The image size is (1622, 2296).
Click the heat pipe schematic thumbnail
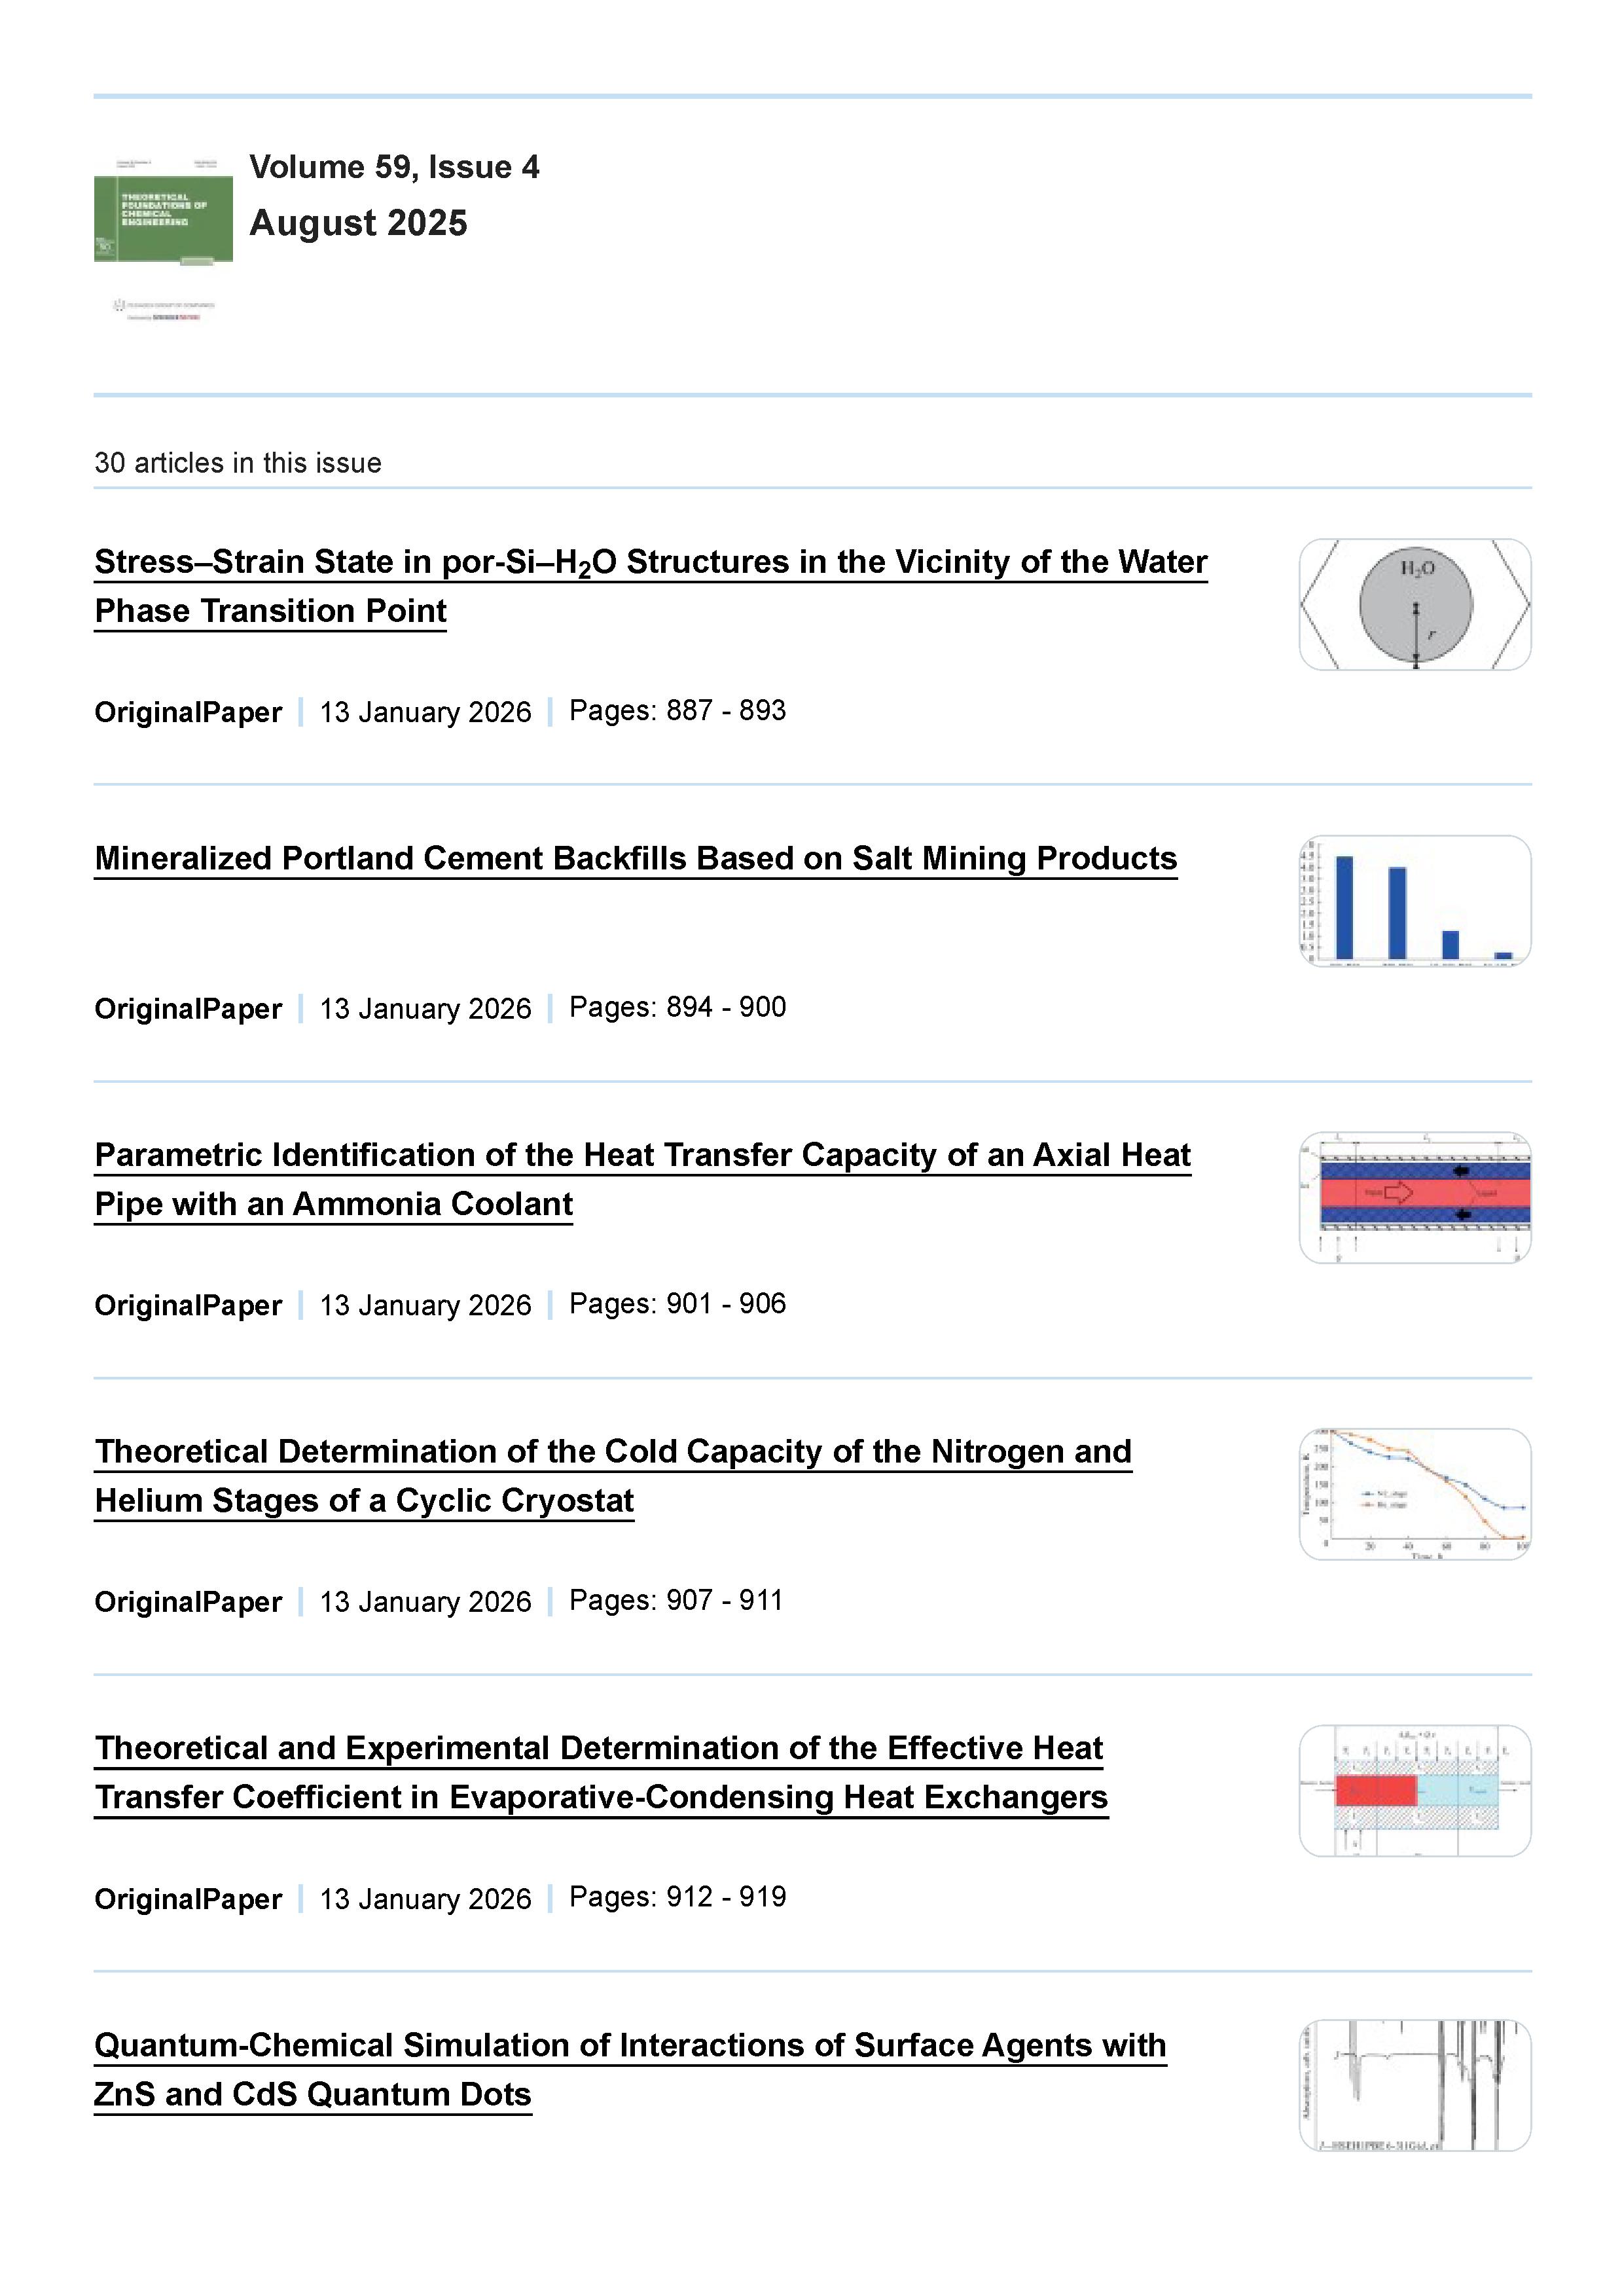tap(1414, 1197)
